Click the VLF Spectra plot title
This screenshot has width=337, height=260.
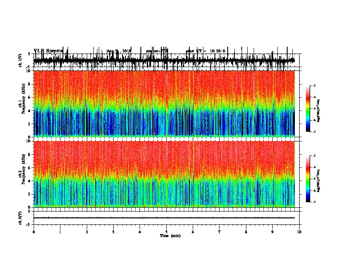pos(48,51)
